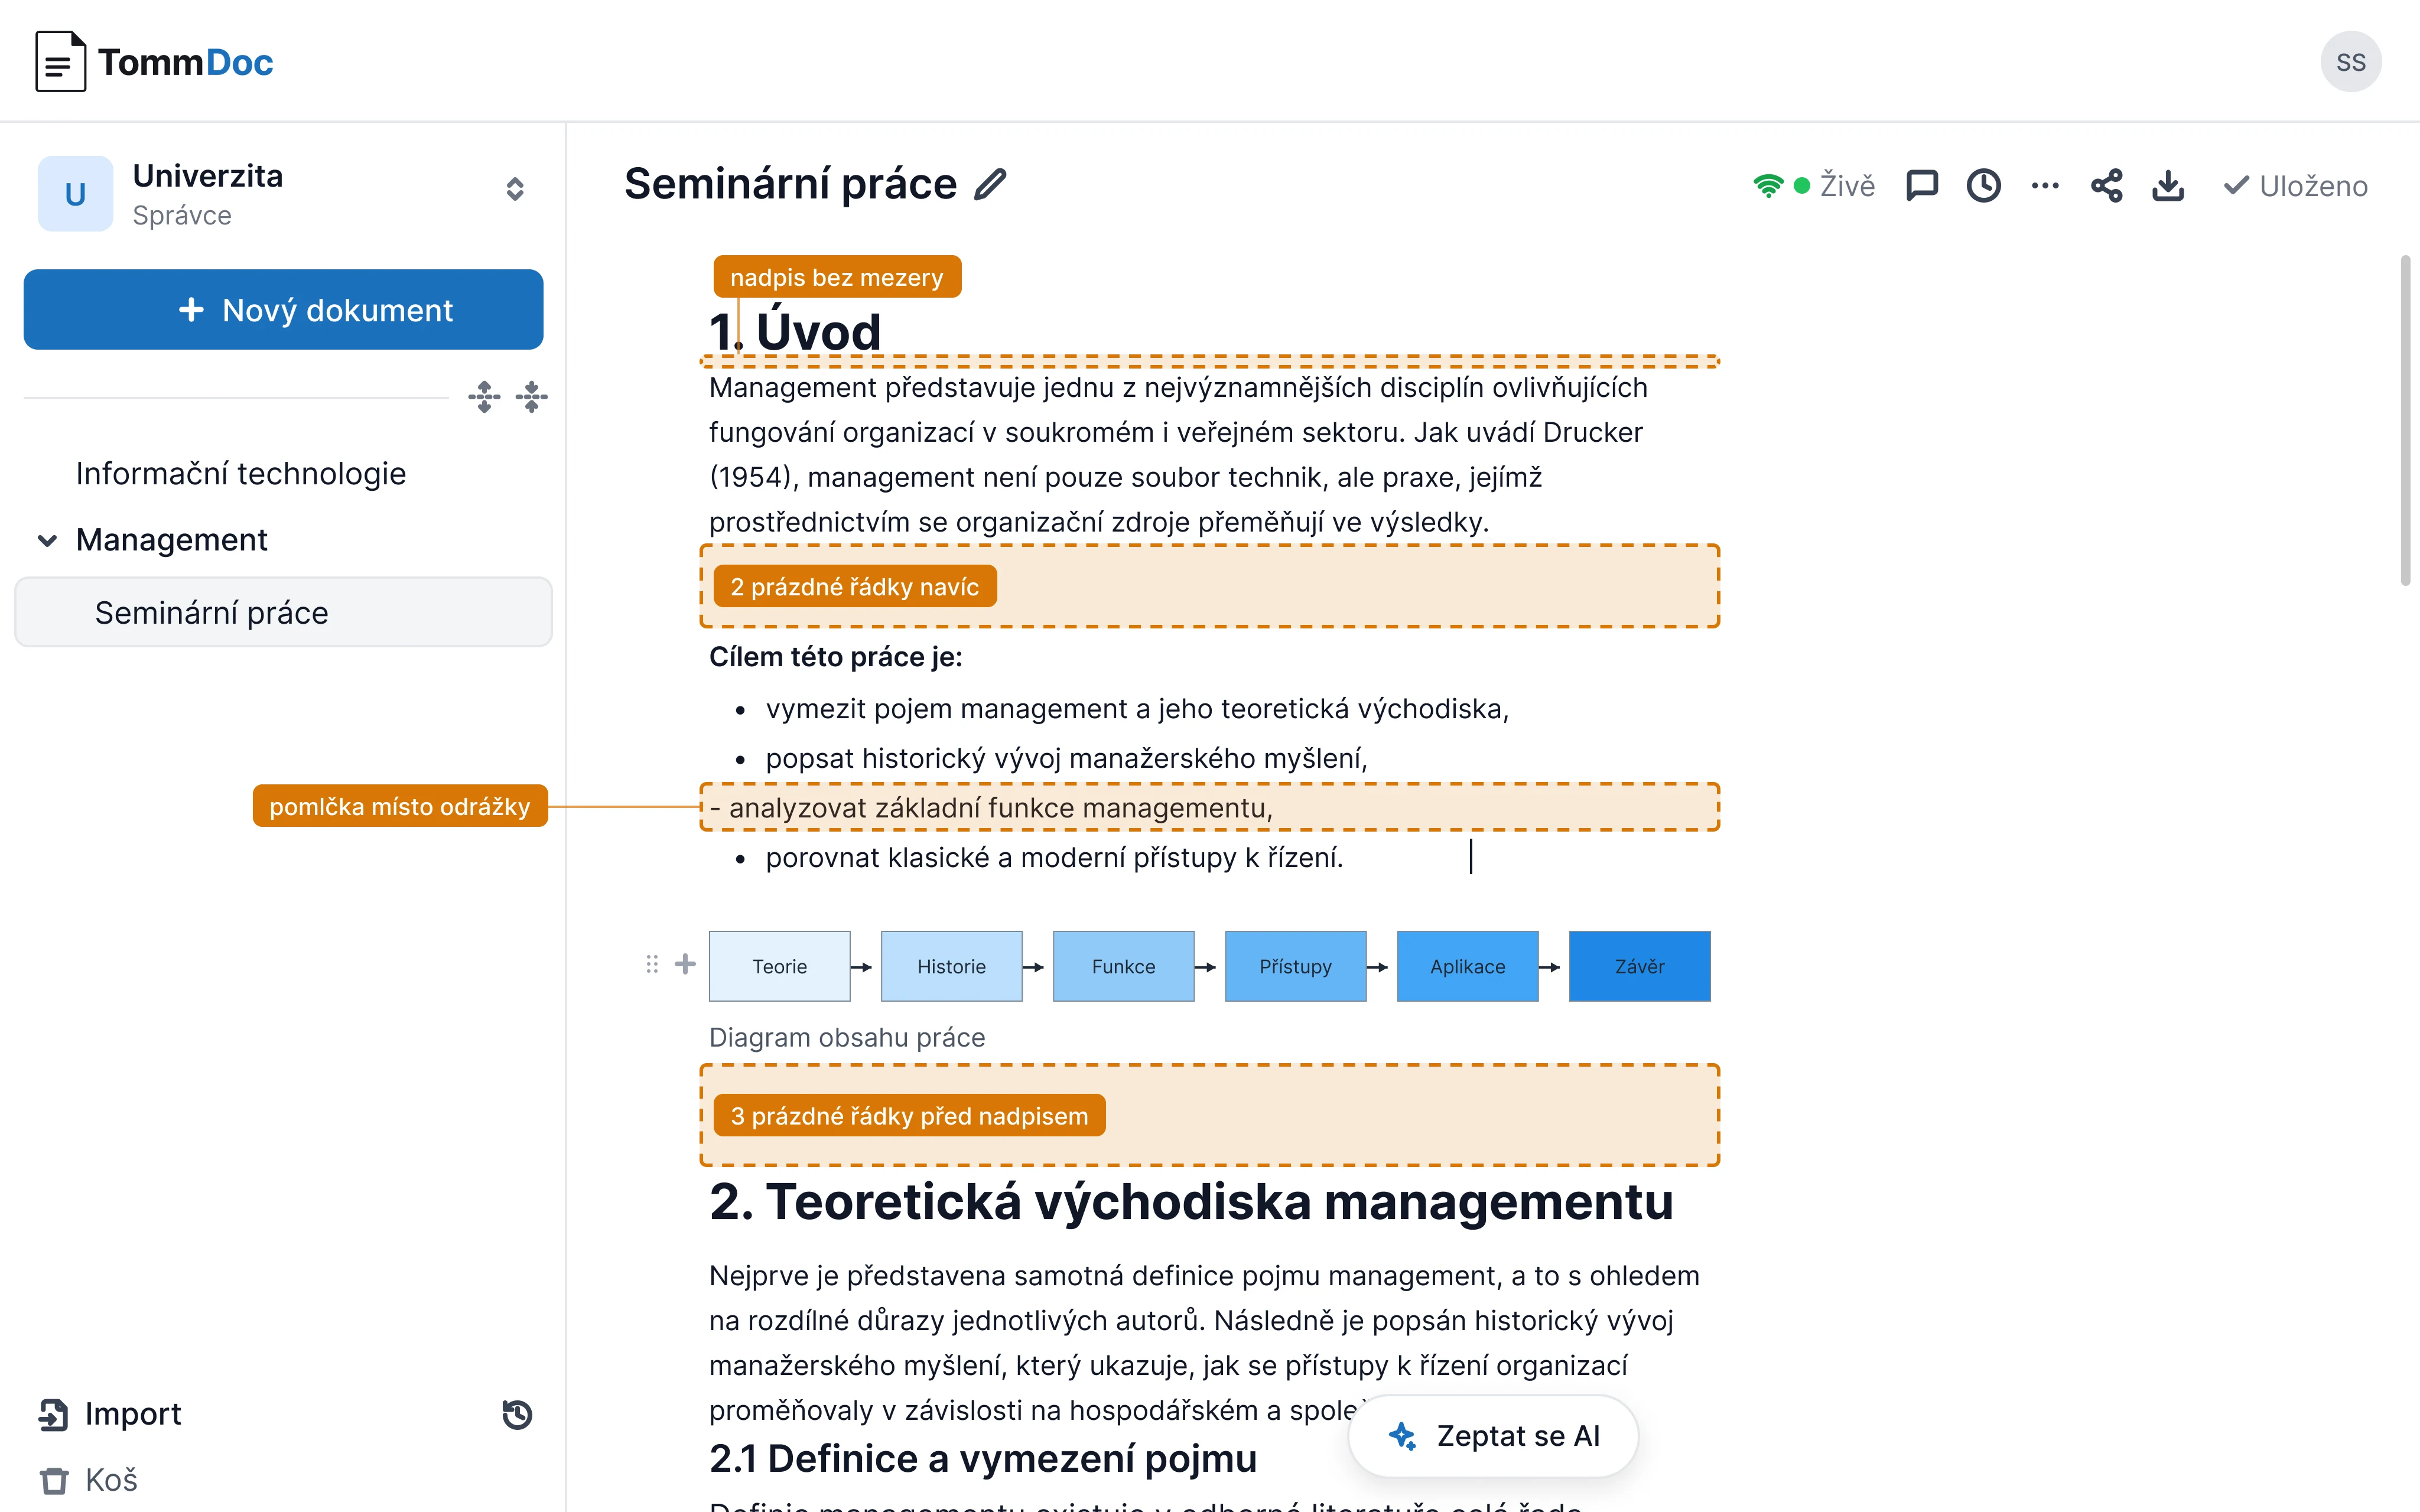Open the Seminární práce document in the sidebar
Image resolution: width=2420 pixels, height=1512 pixels.
click(x=283, y=612)
